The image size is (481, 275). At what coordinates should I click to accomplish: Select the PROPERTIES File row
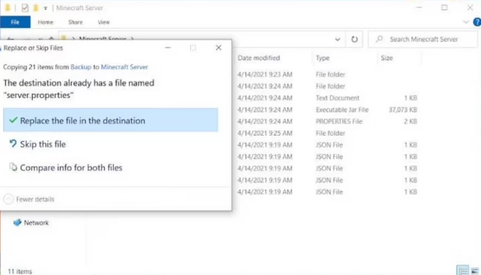tap(327, 122)
